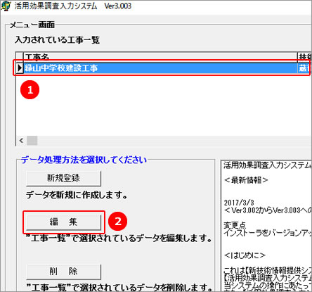The height and width of the screenshot is (292, 312).
Task: Click the 新規登録 button
Action: [63, 178]
